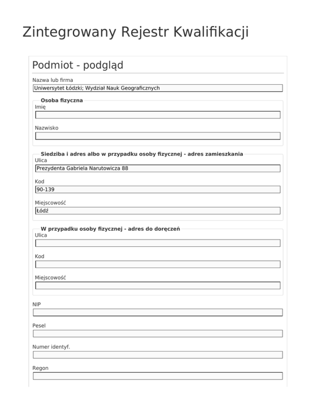Click the Osoba fizyczna group legend

[x=62, y=100]
